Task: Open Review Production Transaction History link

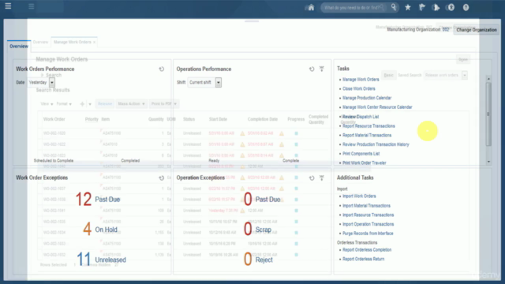Action: click(x=376, y=144)
